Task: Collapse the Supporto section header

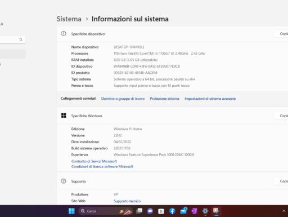Action: (172, 181)
